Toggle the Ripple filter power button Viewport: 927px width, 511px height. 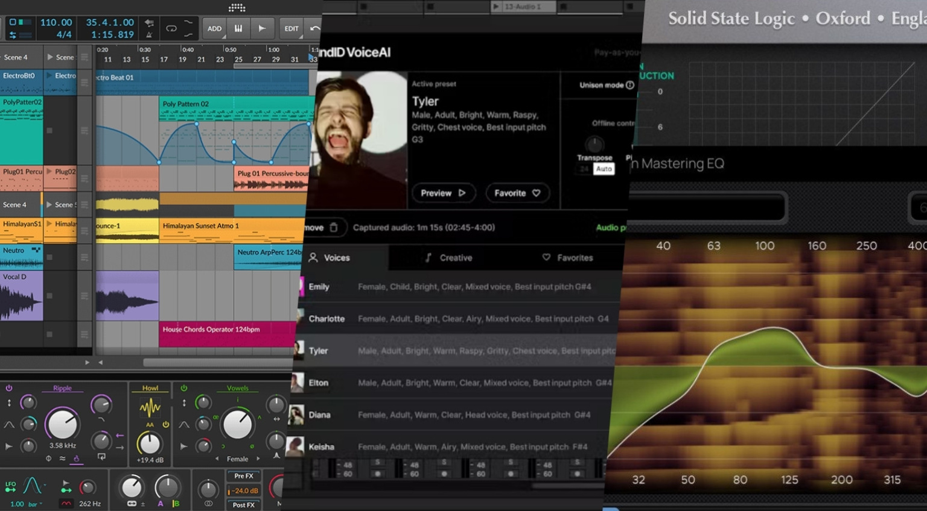[x=9, y=388]
